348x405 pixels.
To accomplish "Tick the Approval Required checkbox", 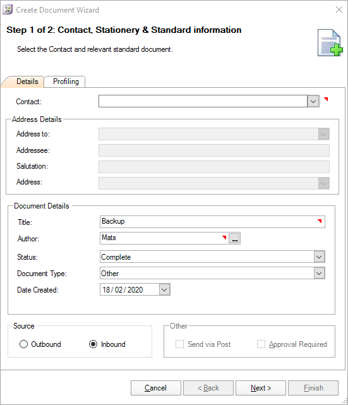I will point(261,344).
